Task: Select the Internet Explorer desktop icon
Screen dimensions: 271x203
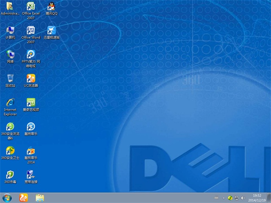Action: 10,102
